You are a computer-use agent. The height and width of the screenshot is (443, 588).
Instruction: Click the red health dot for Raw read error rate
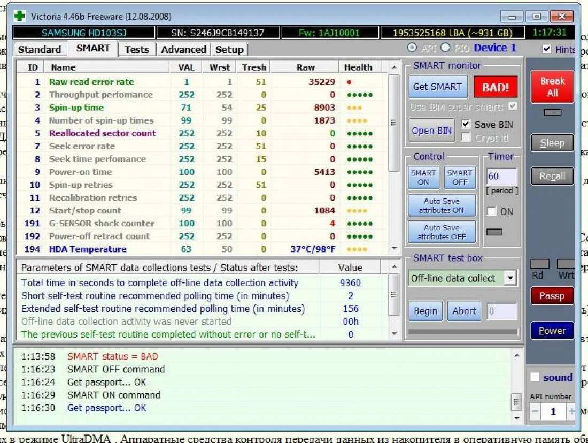(349, 82)
